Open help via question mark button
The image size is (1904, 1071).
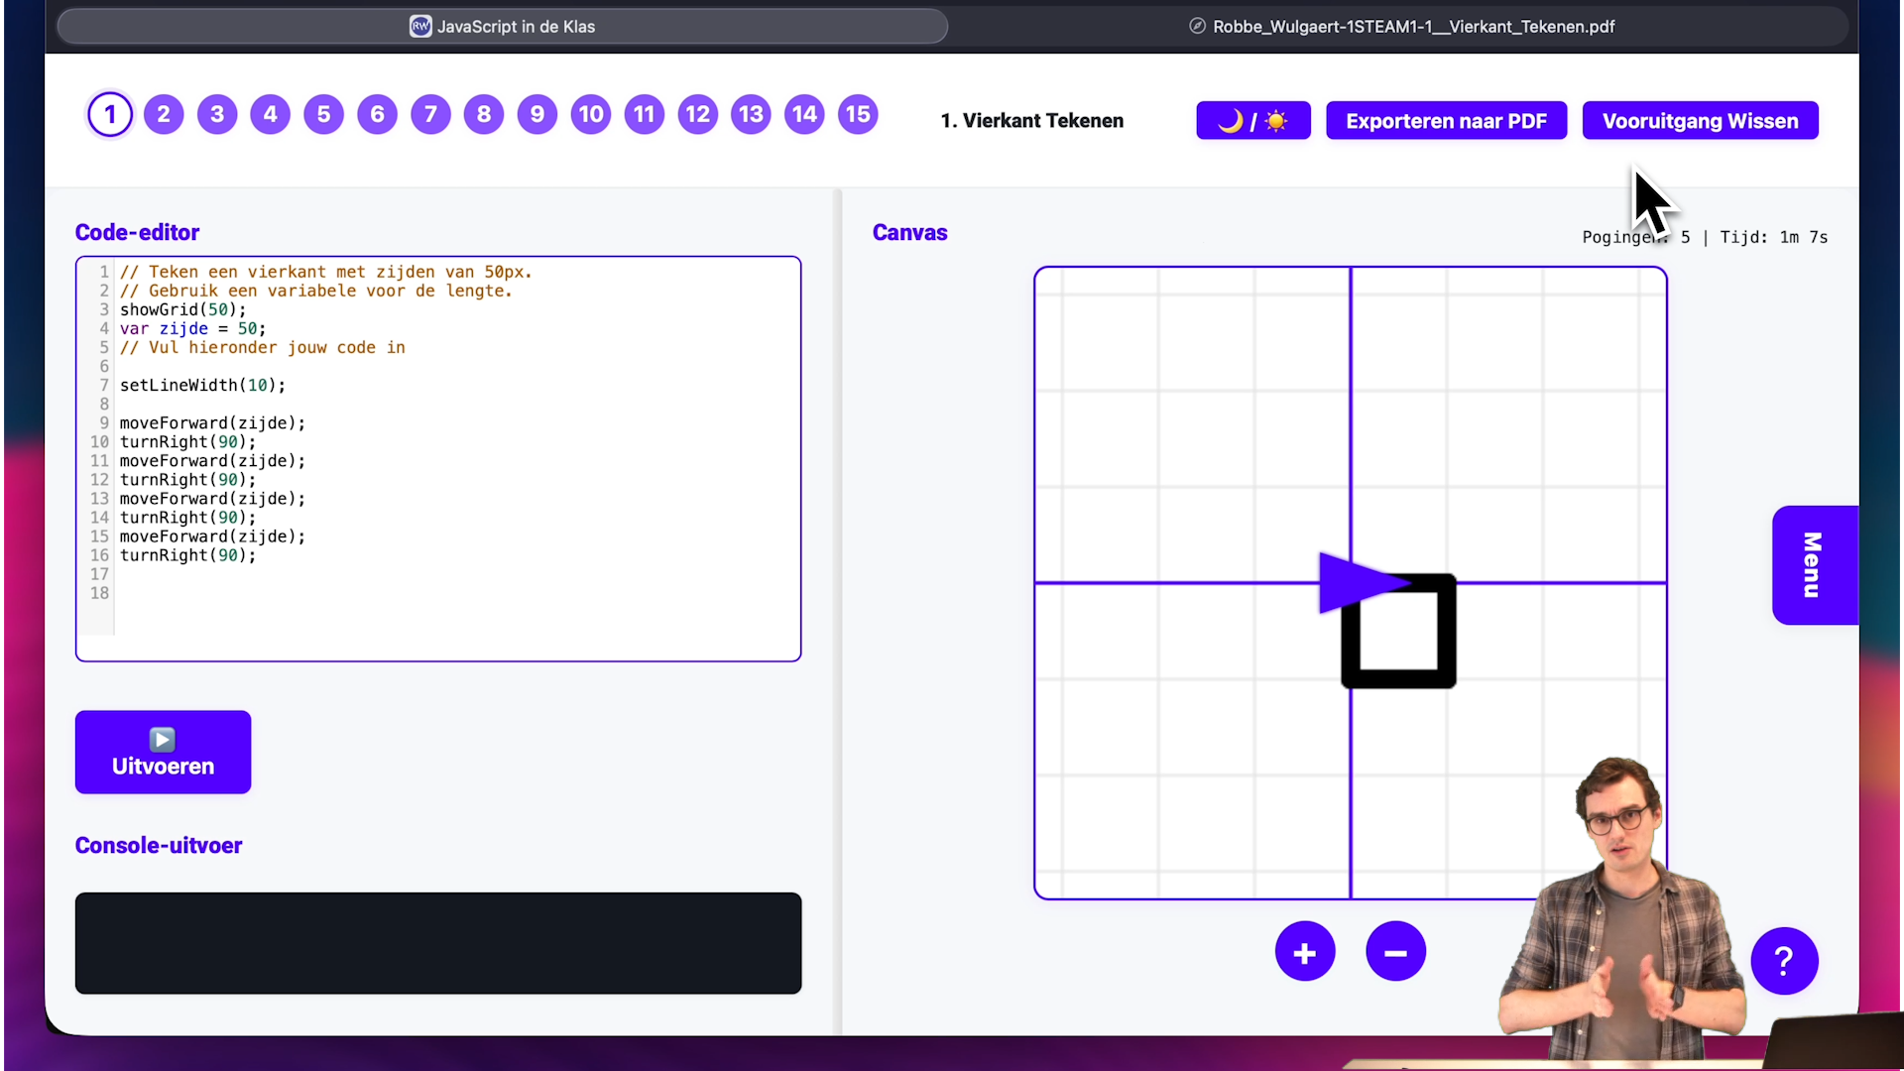pyautogui.click(x=1783, y=960)
